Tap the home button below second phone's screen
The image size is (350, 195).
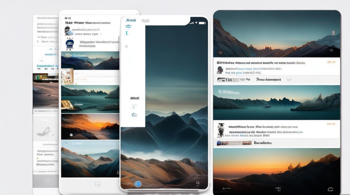(x=97, y=184)
